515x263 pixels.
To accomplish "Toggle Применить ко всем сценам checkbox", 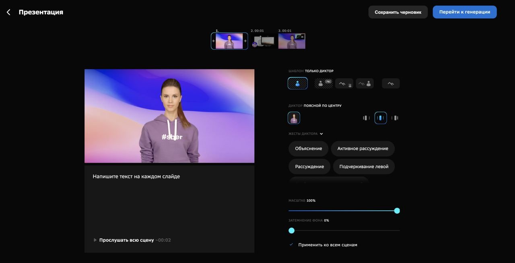I will [x=291, y=245].
